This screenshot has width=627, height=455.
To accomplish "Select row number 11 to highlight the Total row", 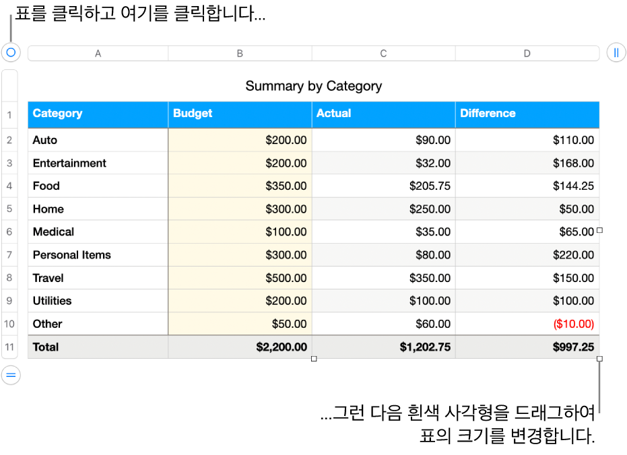I will [x=9, y=347].
